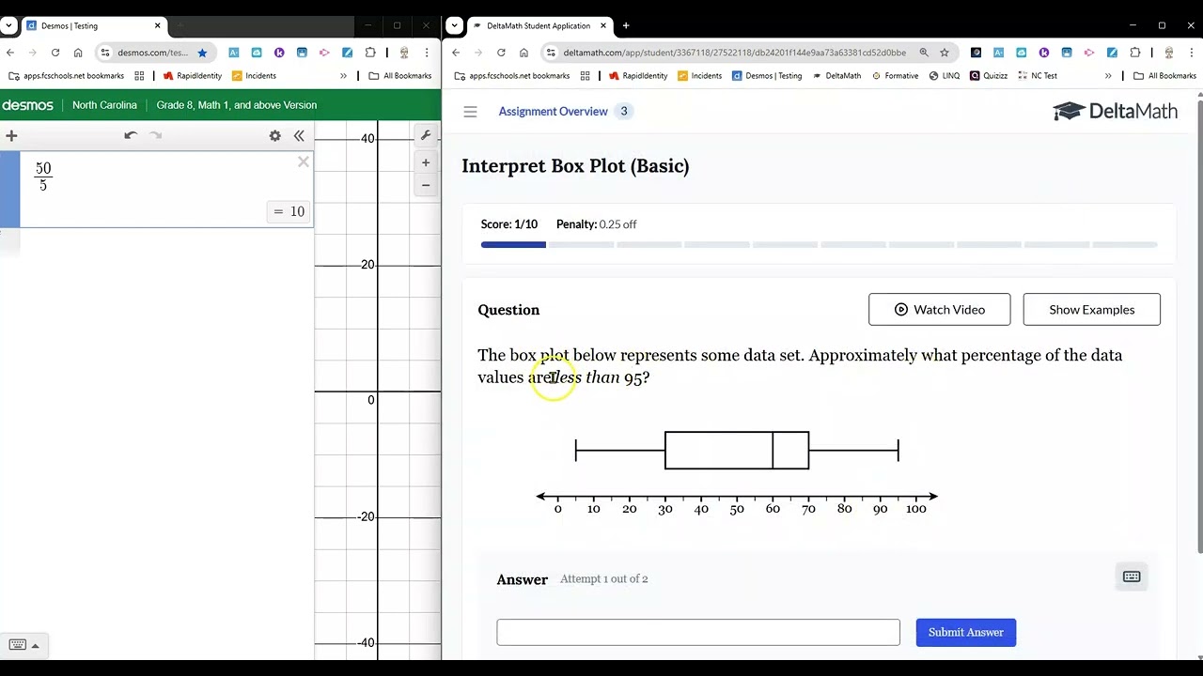Redo the action in Desmos
This screenshot has width=1203, height=676.
(x=156, y=135)
